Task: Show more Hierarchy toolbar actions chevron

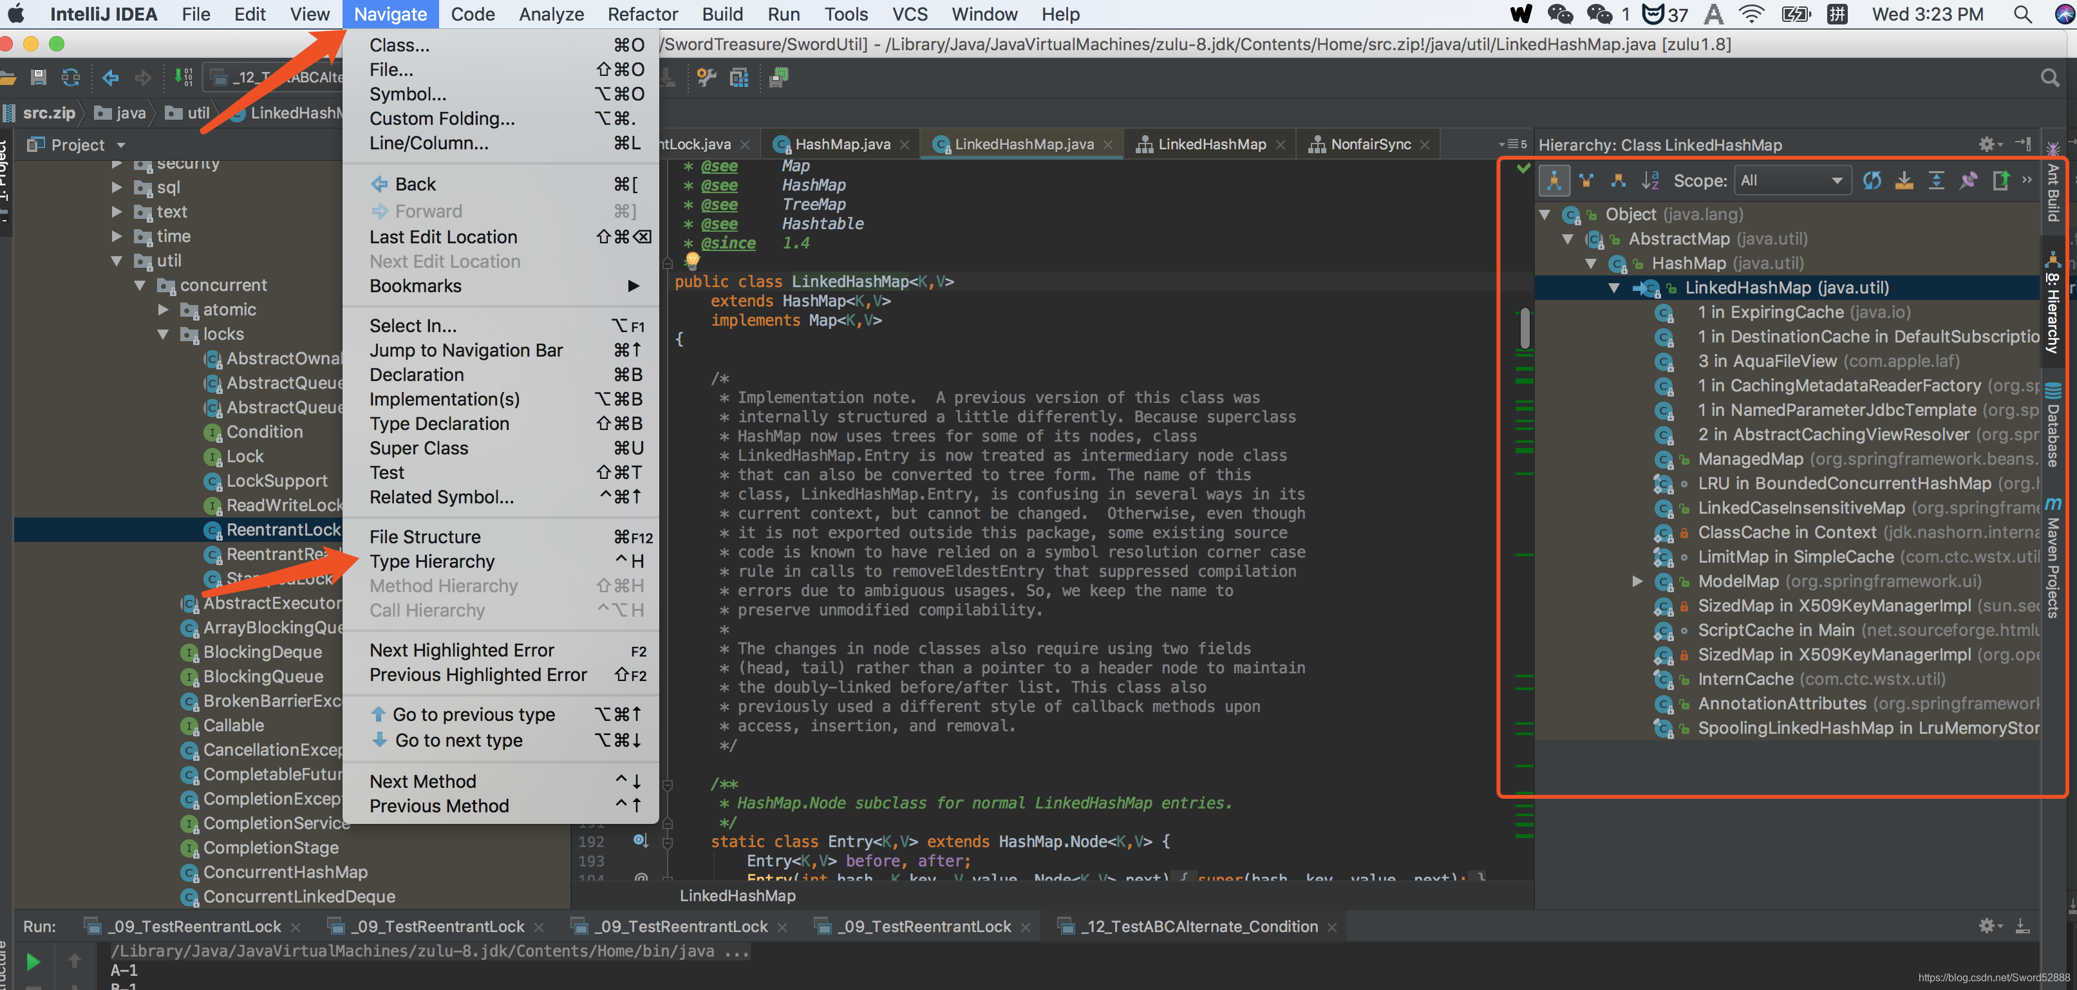Action: [2027, 180]
